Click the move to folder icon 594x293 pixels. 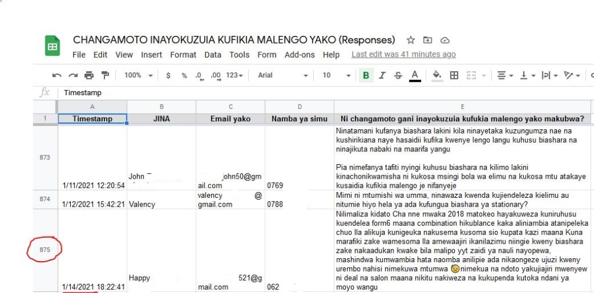point(428,40)
